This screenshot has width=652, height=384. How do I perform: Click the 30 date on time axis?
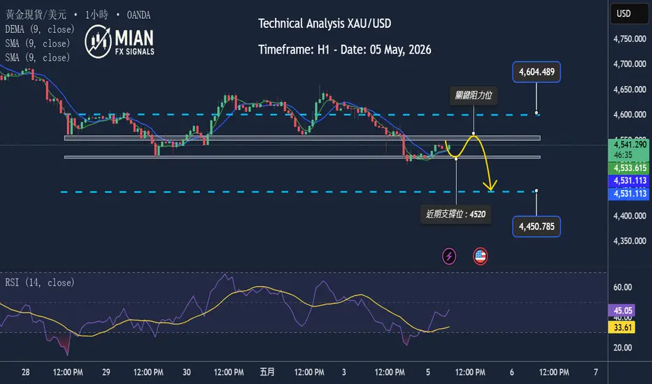[x=187, y=372]
